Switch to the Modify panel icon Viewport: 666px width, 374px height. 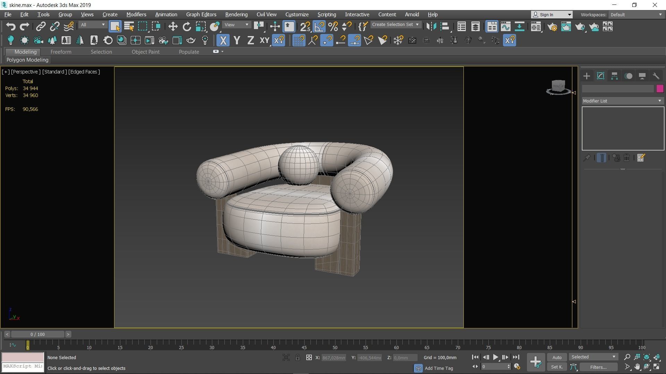[x=600, y=76]
